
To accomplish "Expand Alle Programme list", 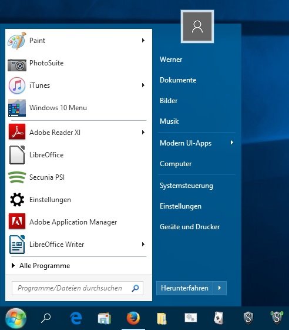I will 41,266.
